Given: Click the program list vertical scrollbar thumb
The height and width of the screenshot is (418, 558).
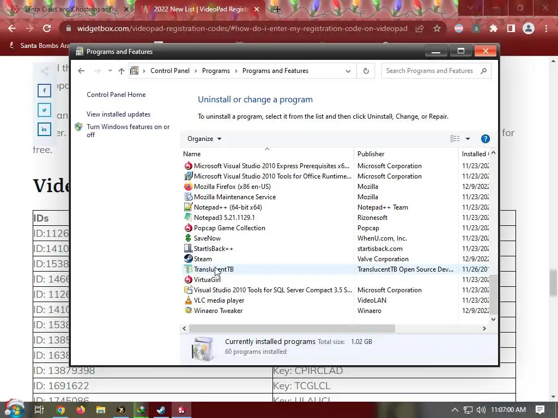Looking at the screenshot, I should [493, 294].
